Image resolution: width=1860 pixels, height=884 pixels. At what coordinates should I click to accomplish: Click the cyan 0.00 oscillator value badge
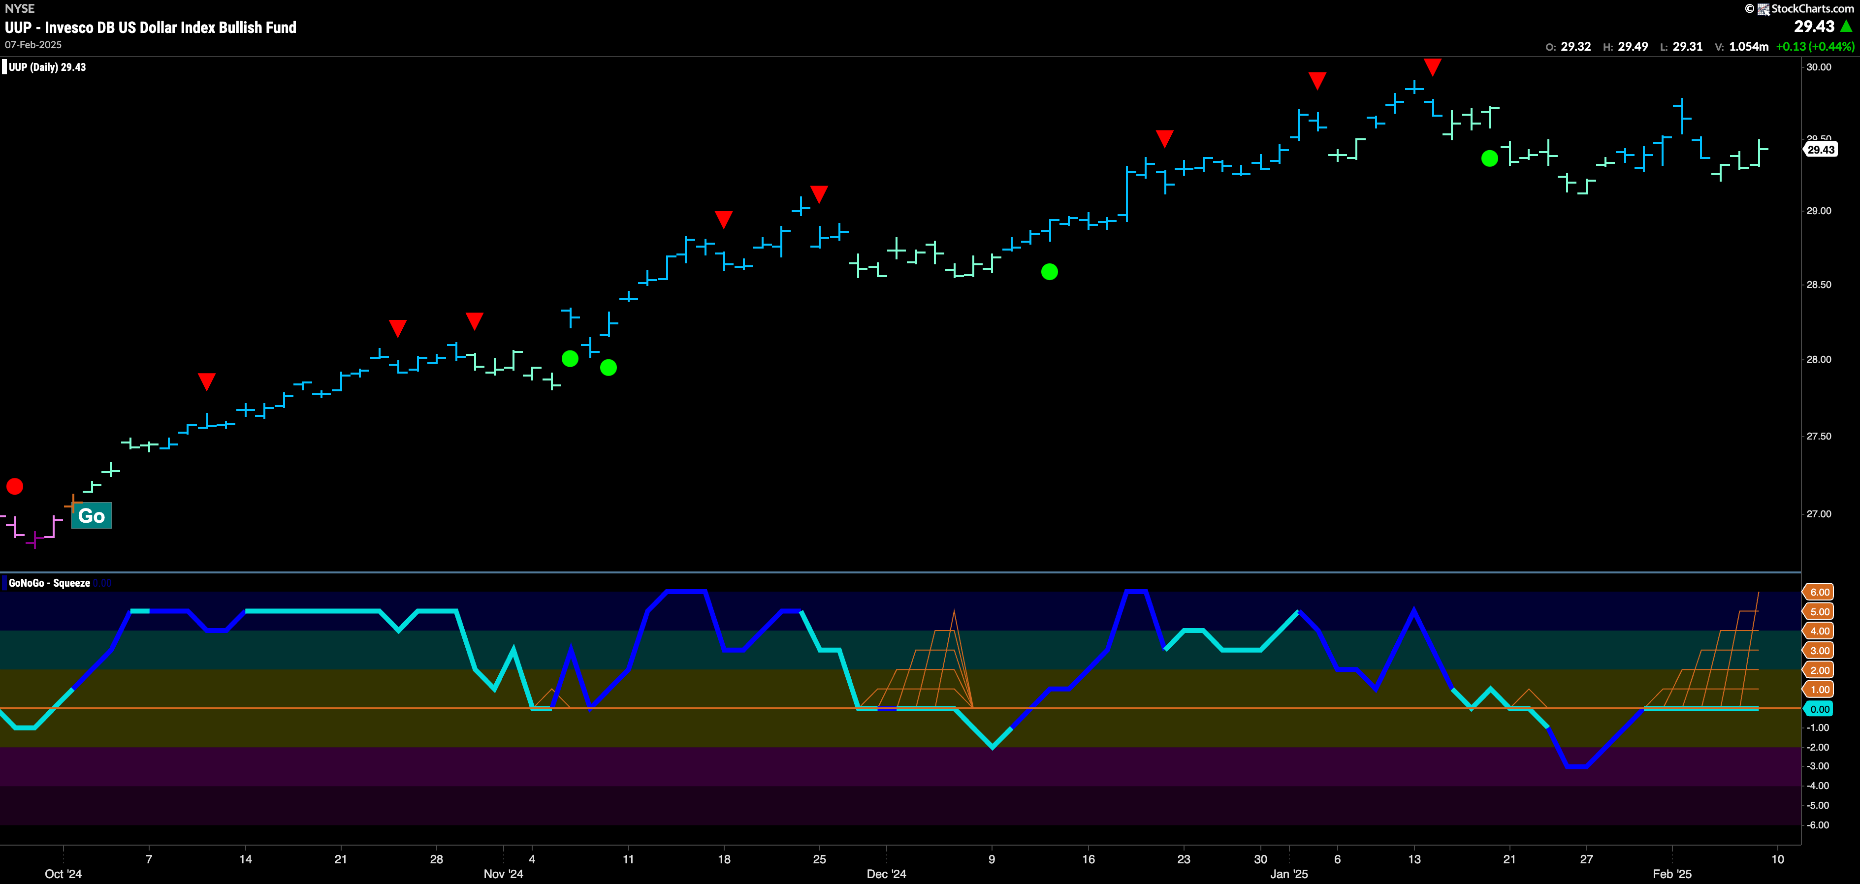(x=1819, y=709)
